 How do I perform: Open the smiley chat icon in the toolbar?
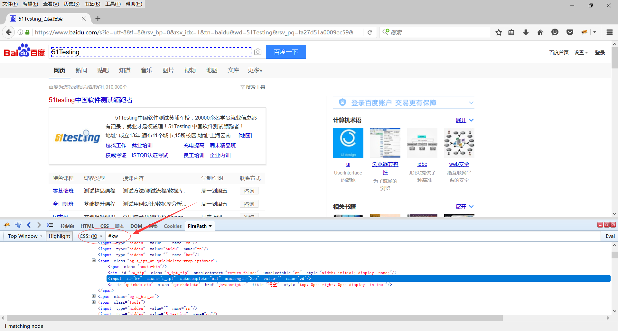point(555,32)
